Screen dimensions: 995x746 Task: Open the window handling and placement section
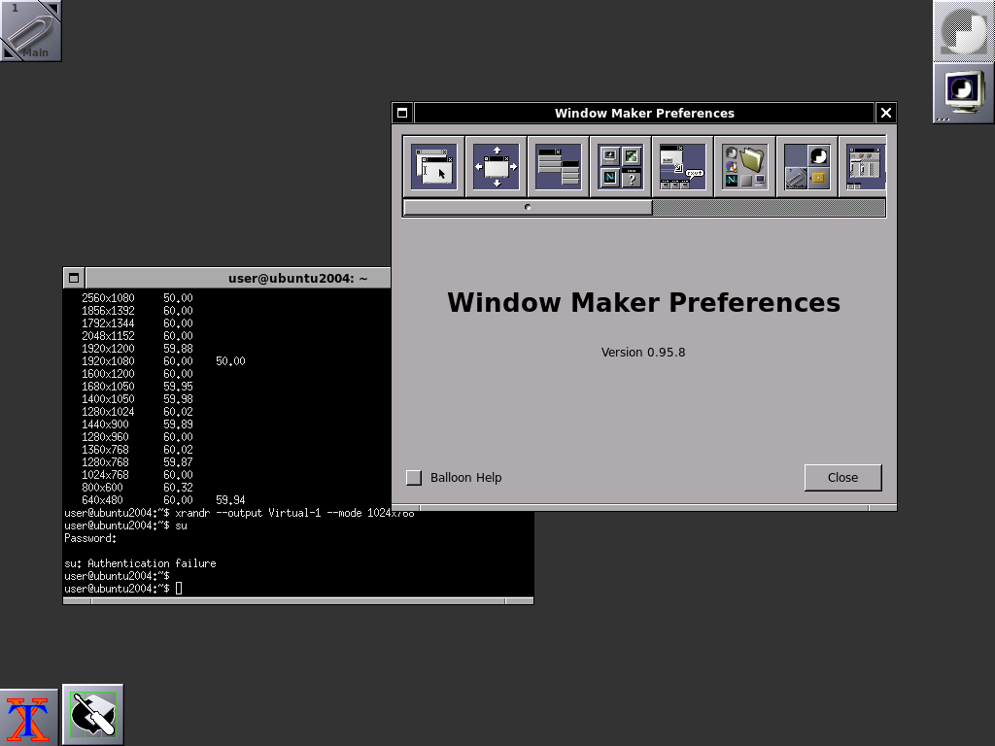(x=497, y=167)
